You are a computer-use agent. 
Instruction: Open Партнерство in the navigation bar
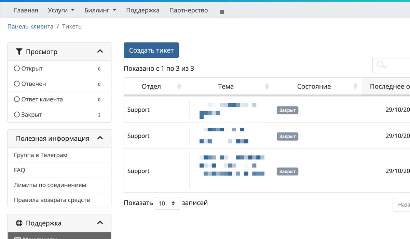pos(188,10)
